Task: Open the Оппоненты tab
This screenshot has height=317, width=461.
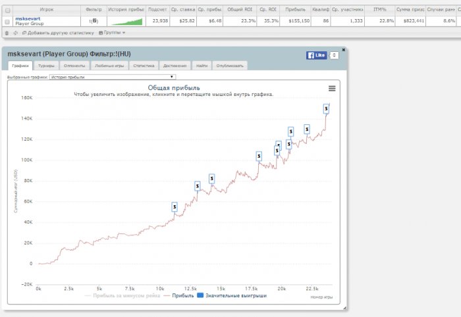Action: pyautogui.click(x=74, y=66)
